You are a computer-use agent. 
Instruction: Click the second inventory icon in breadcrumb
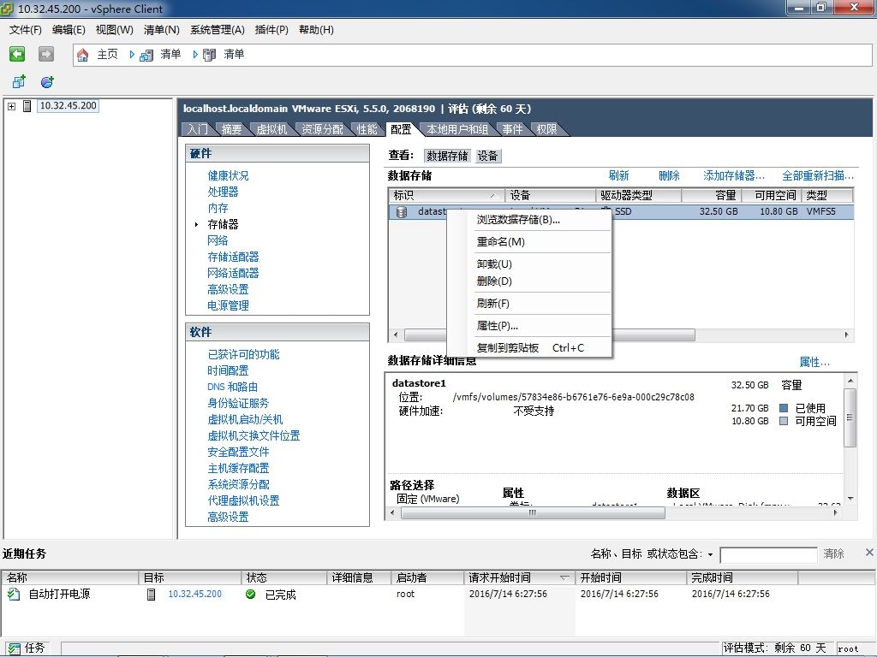209,55
